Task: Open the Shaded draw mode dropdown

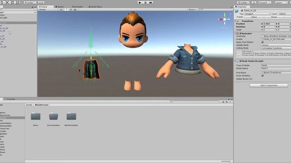Action: 48,10
